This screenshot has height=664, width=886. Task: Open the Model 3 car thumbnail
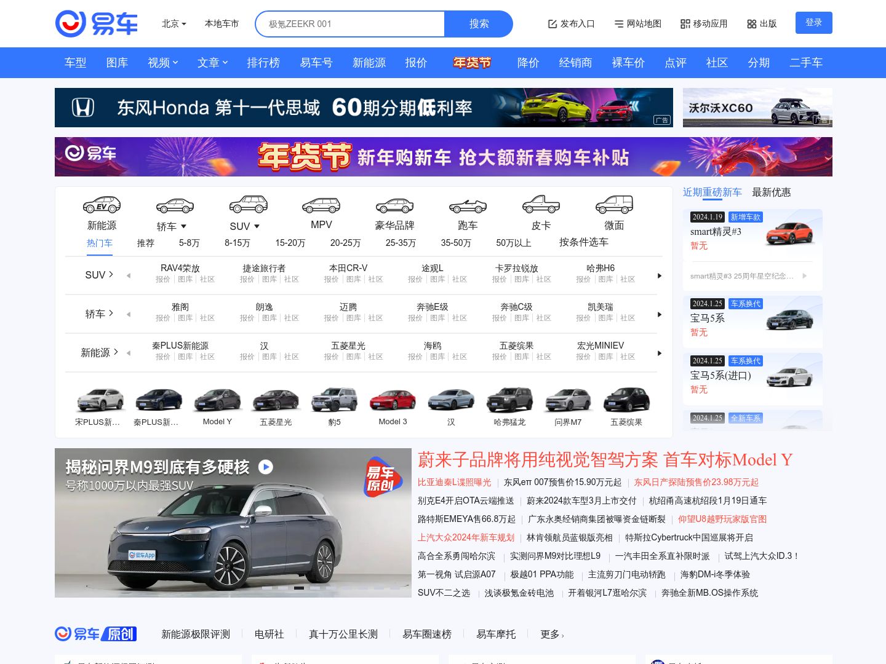[x=393, y=400]
